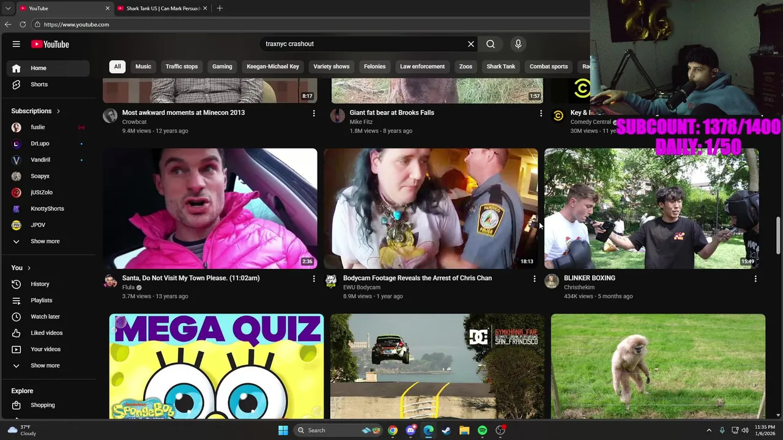This screenshot has width=783, height=440.
Task: Start voice search with microphone icon
Action: pos(518,44)
